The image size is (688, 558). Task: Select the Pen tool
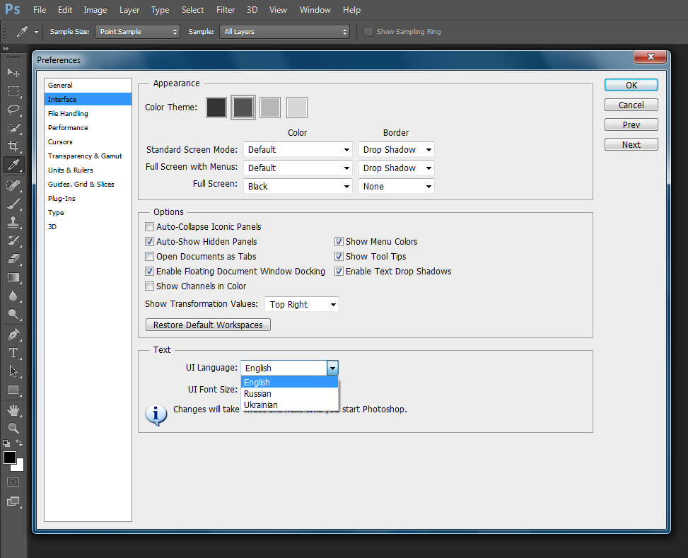(13, 334)
